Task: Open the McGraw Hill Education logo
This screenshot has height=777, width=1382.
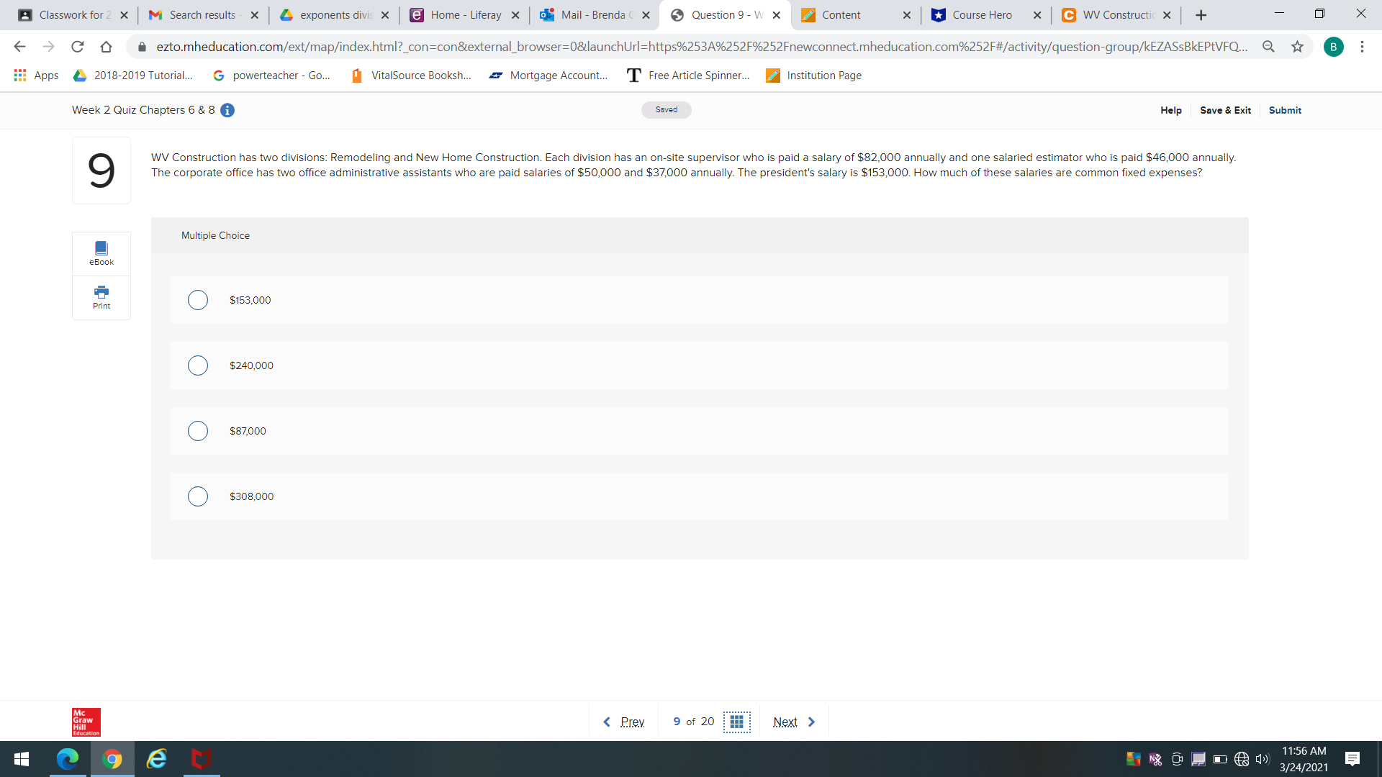Action: pos(86,722)
